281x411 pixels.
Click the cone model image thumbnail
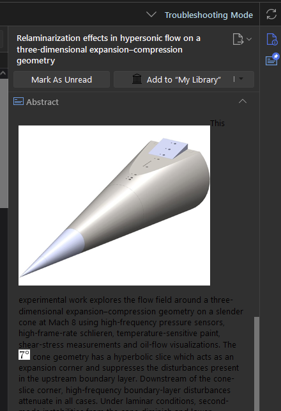114,205
